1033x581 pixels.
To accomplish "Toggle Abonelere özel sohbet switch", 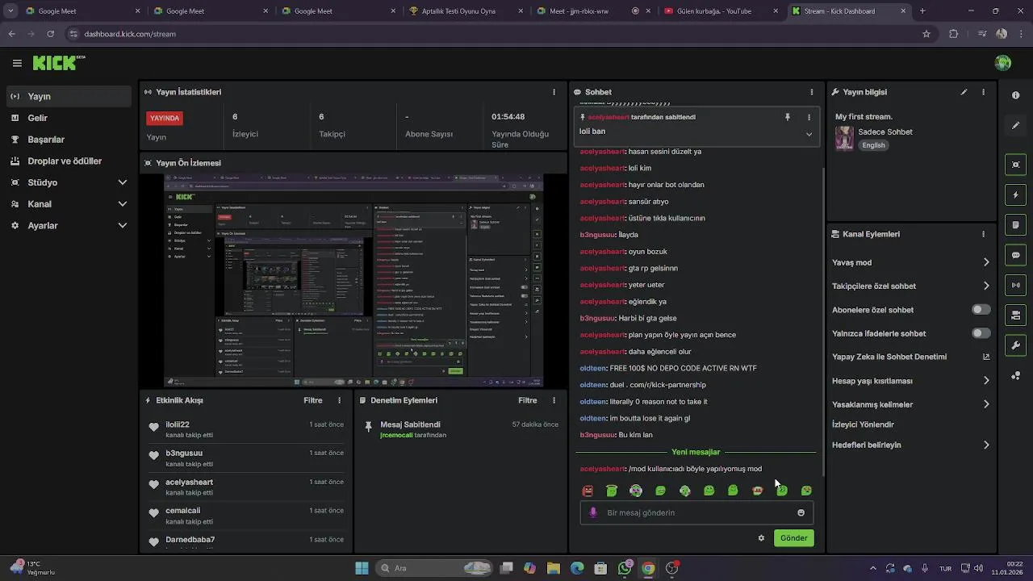I will (981, 310).
